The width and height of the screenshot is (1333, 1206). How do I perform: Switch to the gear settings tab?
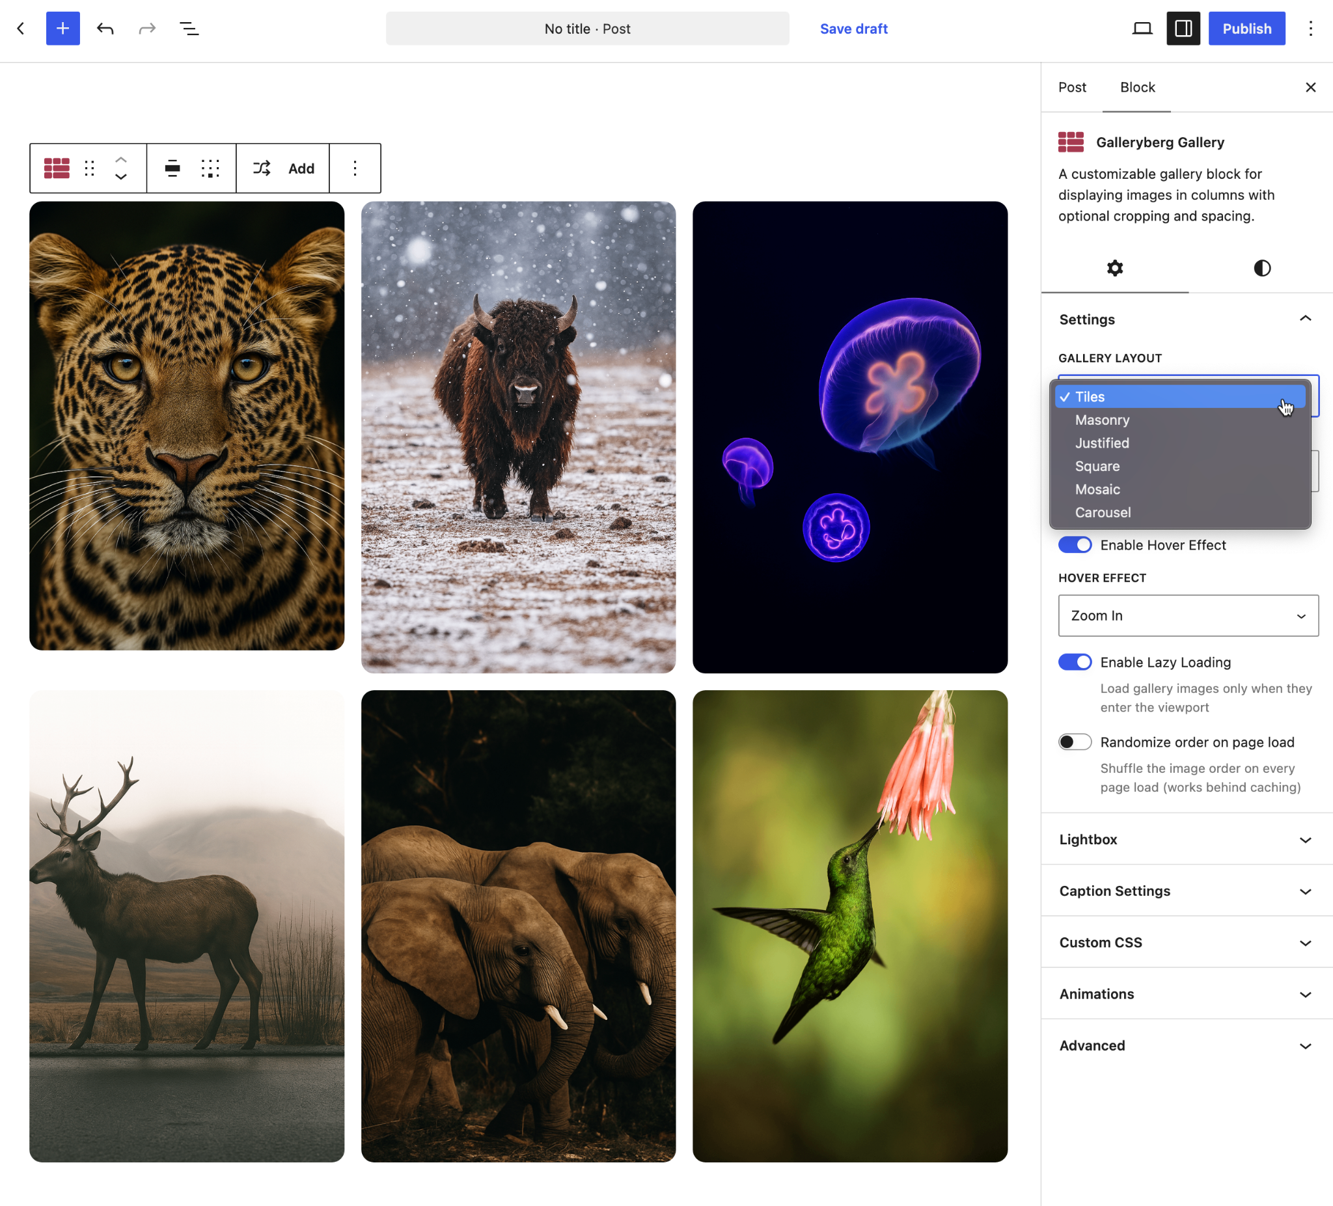1115,267
